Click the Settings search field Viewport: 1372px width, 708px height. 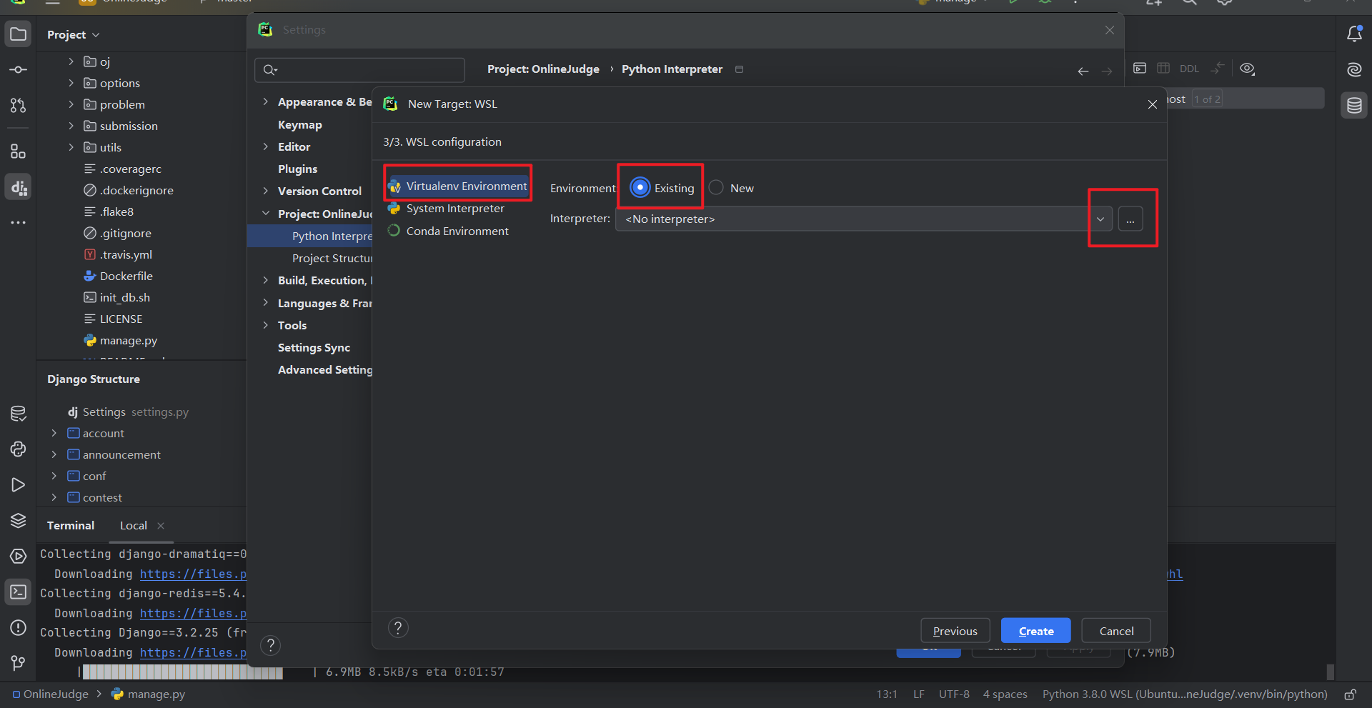[359, 70]
